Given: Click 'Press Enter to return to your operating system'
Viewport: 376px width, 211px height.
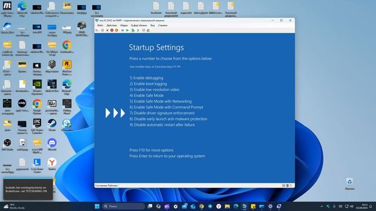Looking at the screenshot, I should (167, 156).
